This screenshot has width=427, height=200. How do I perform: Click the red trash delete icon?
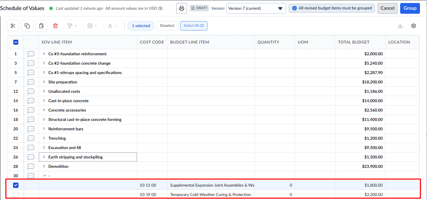[55, 26]
